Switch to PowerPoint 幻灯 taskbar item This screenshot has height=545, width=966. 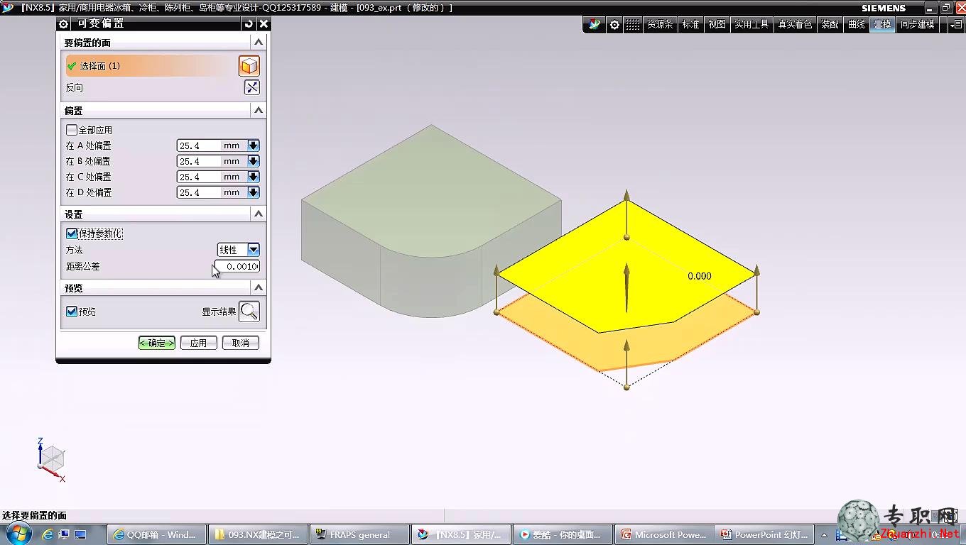coord(765,534)
